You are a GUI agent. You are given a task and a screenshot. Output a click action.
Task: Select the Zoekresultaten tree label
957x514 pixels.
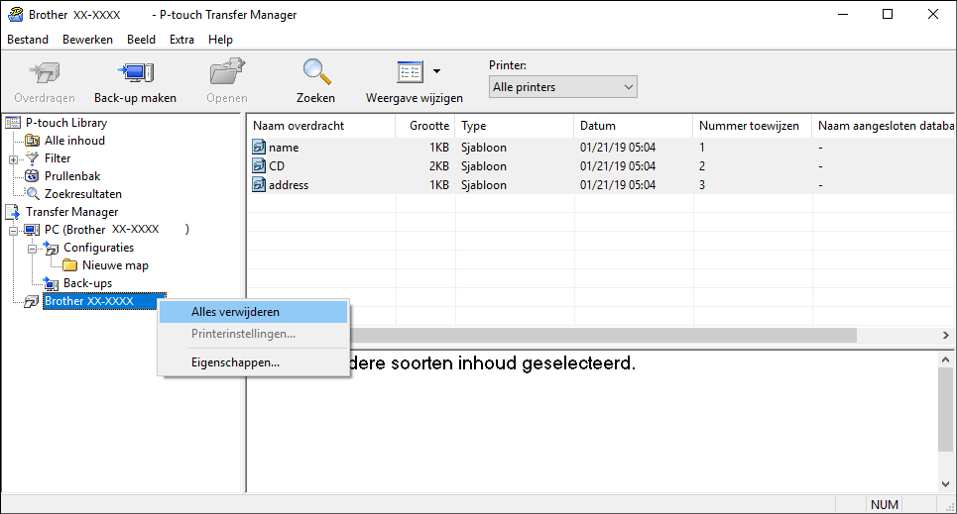(x=83, y=194)
